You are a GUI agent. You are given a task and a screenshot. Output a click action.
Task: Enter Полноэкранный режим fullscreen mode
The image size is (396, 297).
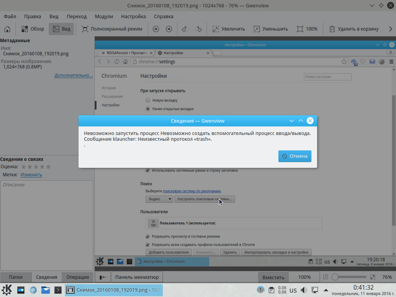point(112,29)
